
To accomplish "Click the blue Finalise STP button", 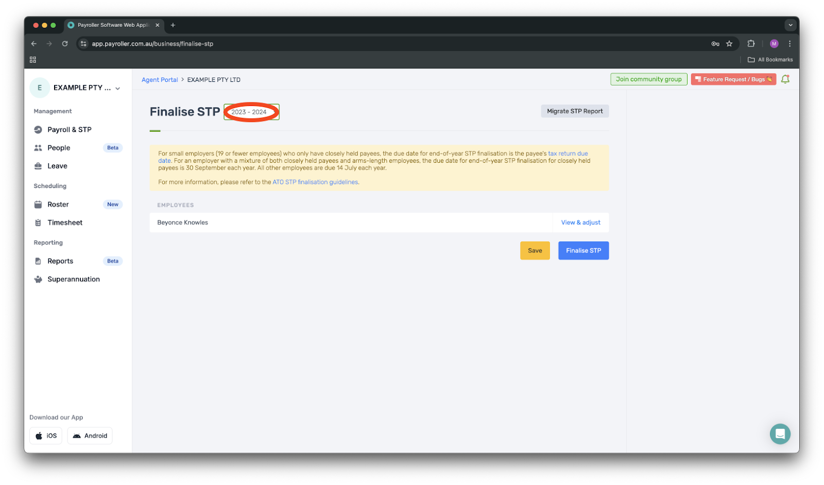I will (583, 251).
